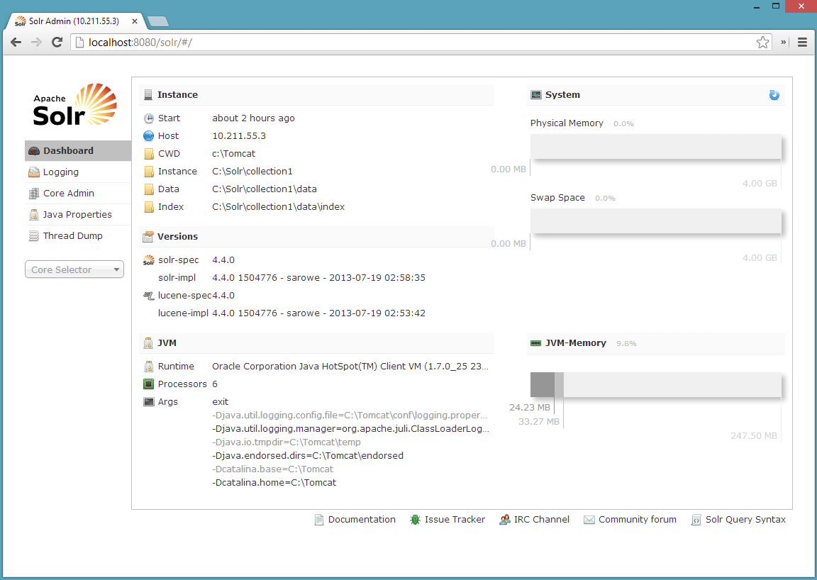817x580 pixels.
Task: Open the Chrome menu with the hamburger icon
Action: (802, 42)
